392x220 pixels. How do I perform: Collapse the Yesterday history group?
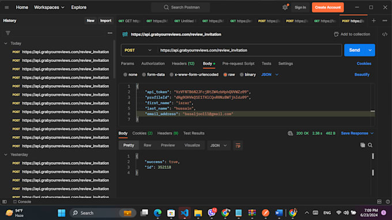[x=6, y=155]
